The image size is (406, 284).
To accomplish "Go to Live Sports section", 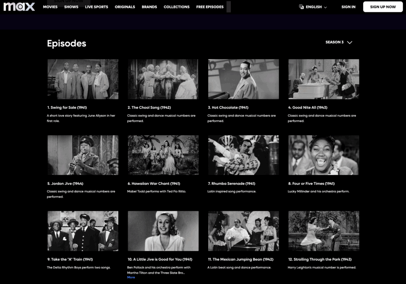I will pyautogui.click(x=96, y=7).
